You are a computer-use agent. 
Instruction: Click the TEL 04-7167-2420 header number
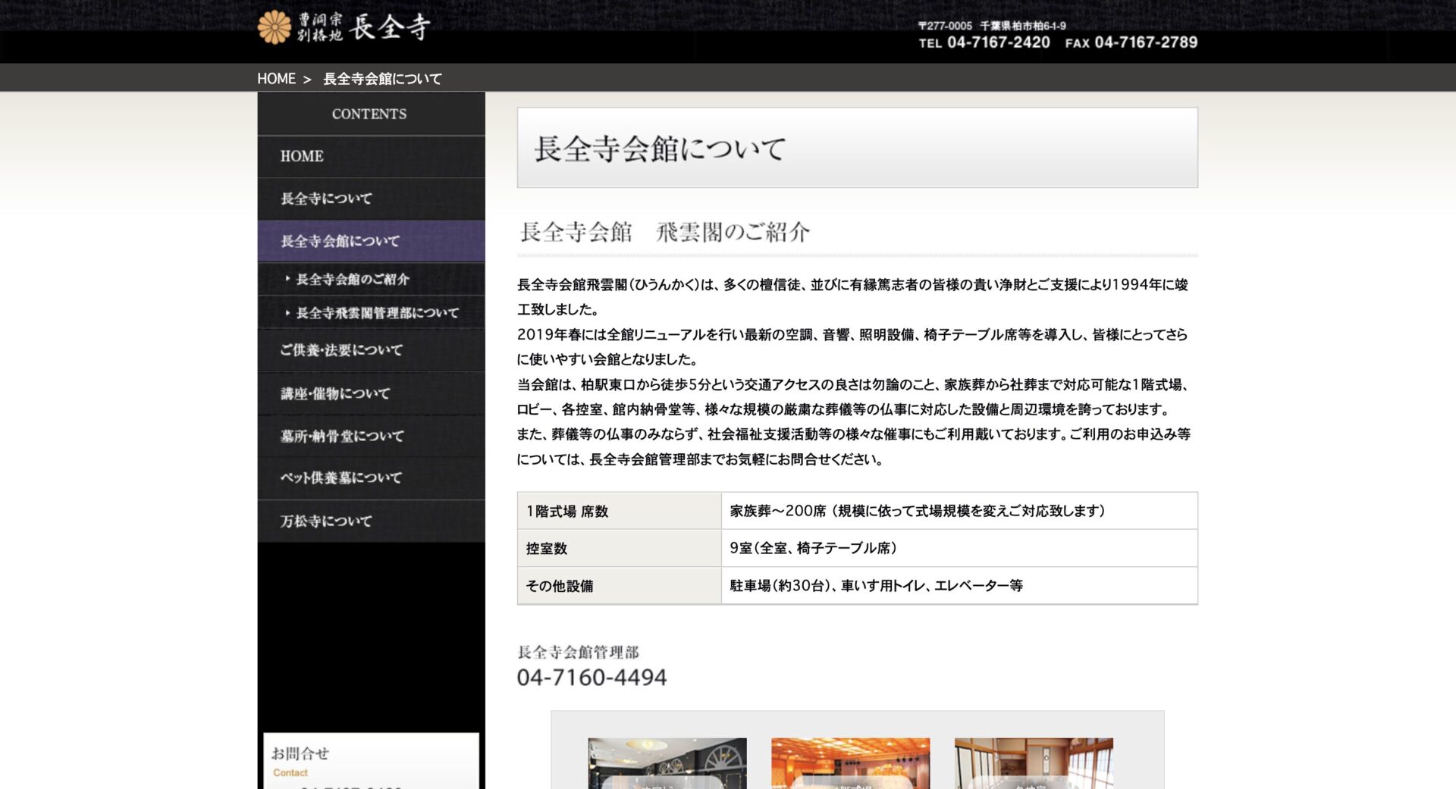point(984,42)
